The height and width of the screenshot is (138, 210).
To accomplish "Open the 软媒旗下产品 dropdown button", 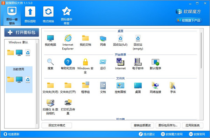I will [x=189, y=20].
